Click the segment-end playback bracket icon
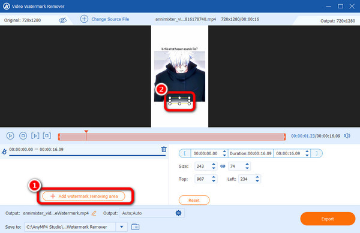This screenshot has width=360, height=233. tap(47, 135)
